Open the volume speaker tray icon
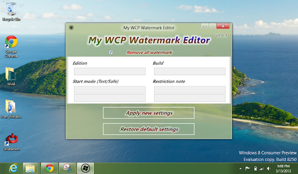This screenshot has height=174, width=298. coord(269,168)
